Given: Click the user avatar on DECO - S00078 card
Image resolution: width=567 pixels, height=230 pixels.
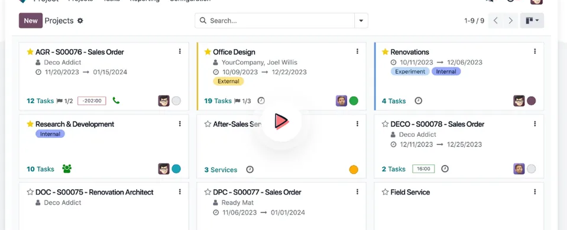Looking at the screenshot, I should pyautogui.click(x=519, y=169).
